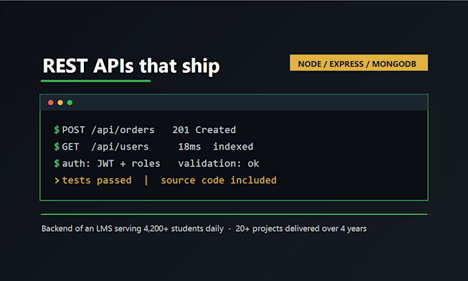Click the green dollar prompt before auth
The height and width of the screenshot is (281, 468).
click(x=56, y=164)
